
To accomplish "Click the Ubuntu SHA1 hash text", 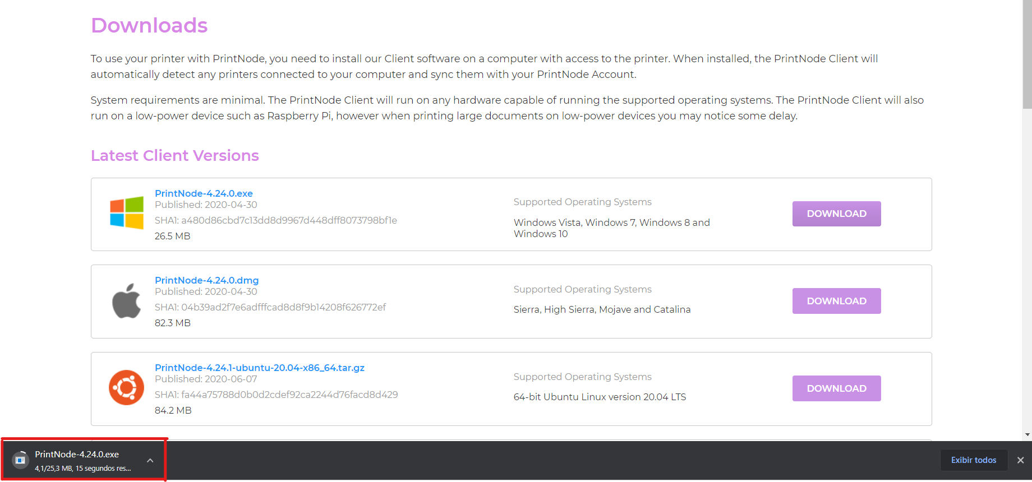I will click(277, 395).
